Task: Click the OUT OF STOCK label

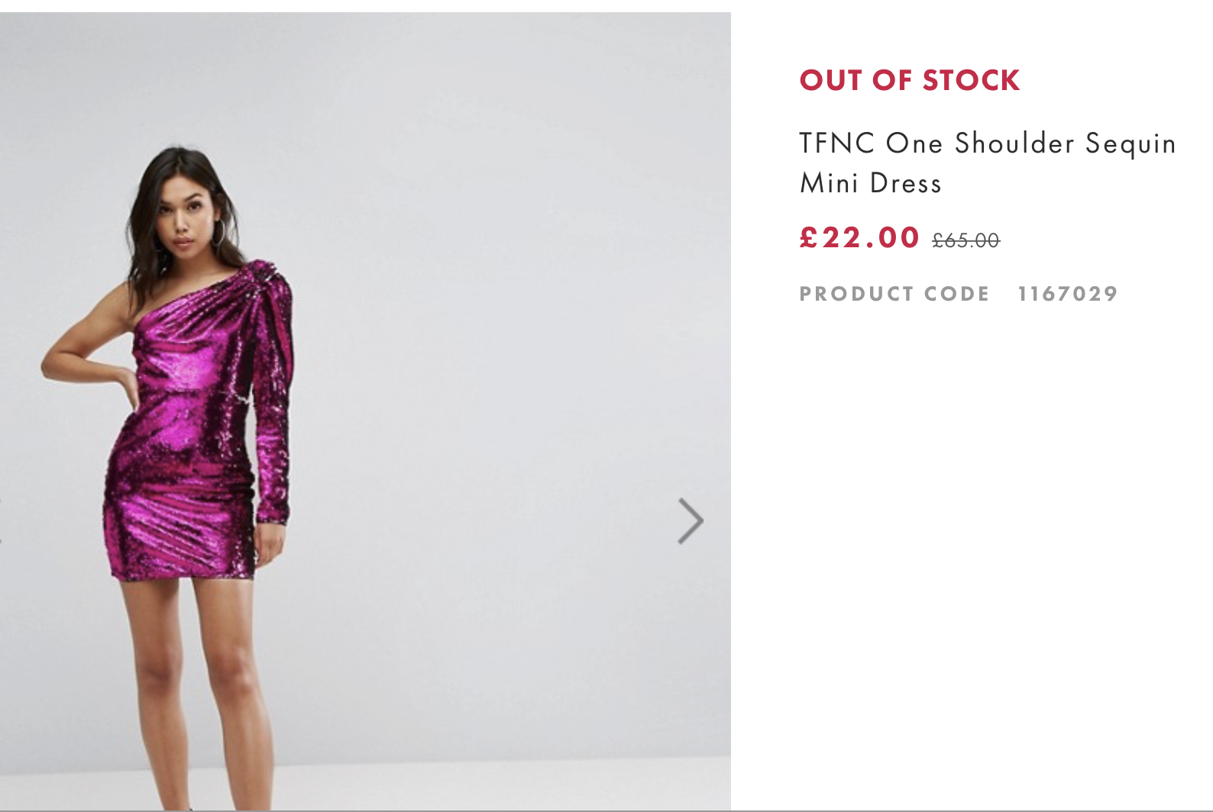Action: (x=909, y=80)
